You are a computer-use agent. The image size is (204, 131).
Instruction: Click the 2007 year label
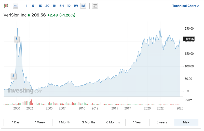click(x=62, y=108)
